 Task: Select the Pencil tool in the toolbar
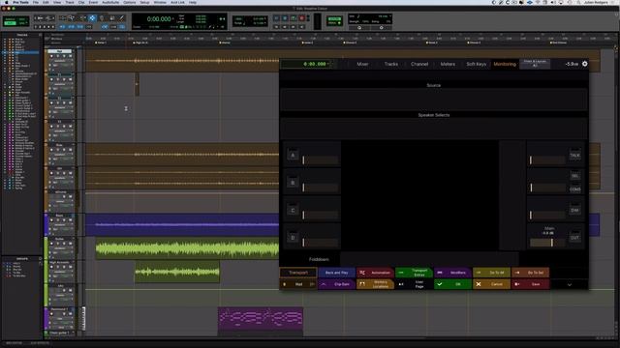(x=121, y=18)
